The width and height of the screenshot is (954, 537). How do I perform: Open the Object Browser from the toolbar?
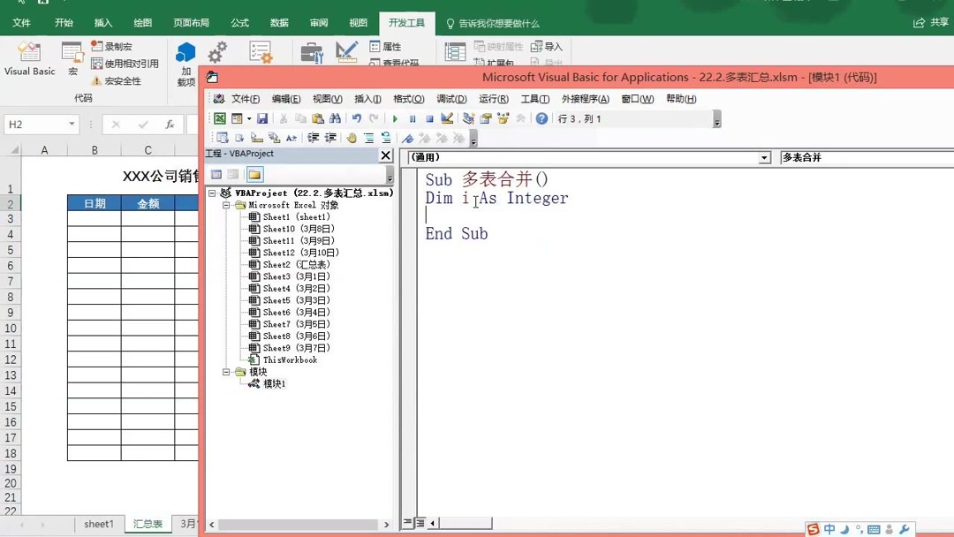(502, 118)
